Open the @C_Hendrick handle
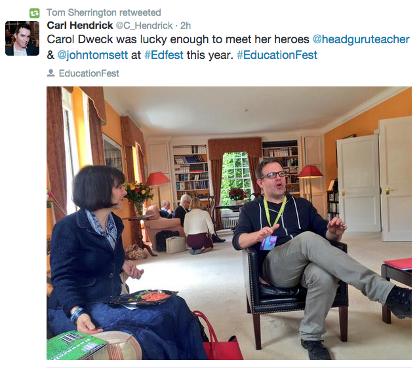 click(144, 26)
